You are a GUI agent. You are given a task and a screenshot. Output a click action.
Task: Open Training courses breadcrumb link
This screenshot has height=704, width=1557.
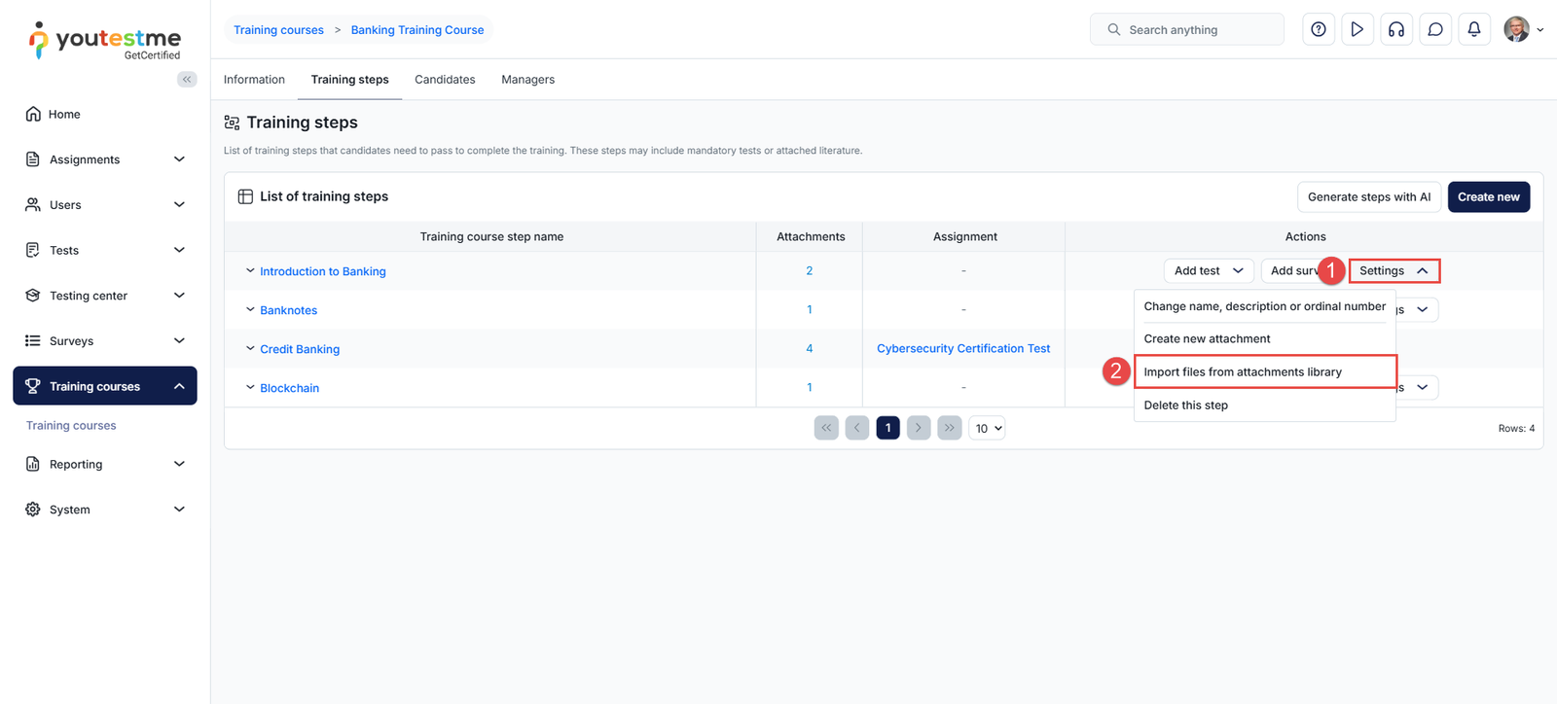pyautogui.click(x=278, y=30)
